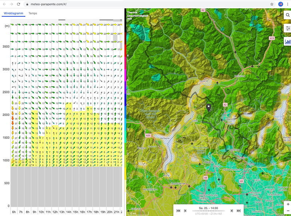Open the map location search

tap(287, 15)
